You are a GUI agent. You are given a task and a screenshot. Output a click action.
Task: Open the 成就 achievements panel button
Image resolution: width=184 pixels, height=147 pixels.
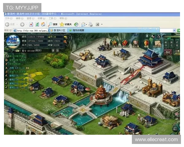coord(177,44)
